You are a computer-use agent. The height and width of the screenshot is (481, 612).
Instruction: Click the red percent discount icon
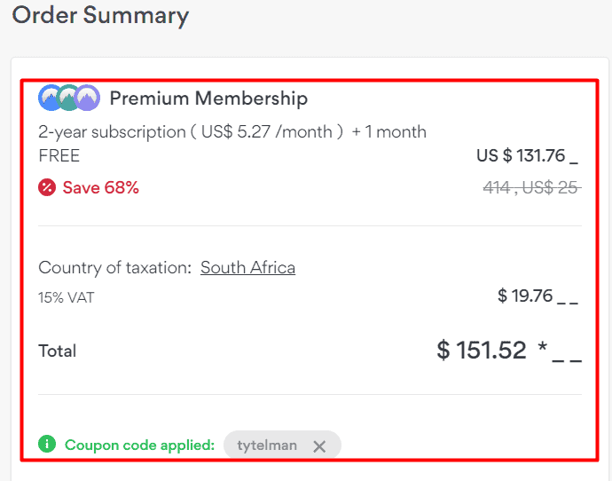(47, 187)
